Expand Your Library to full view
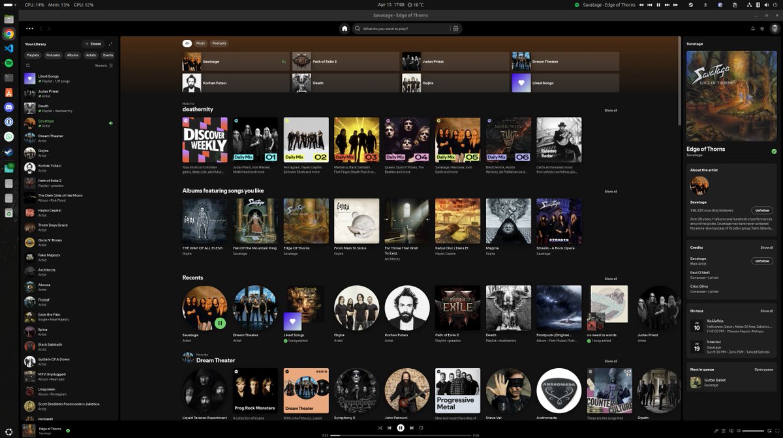Screen dimensions: 783x438 click(110, 44)
